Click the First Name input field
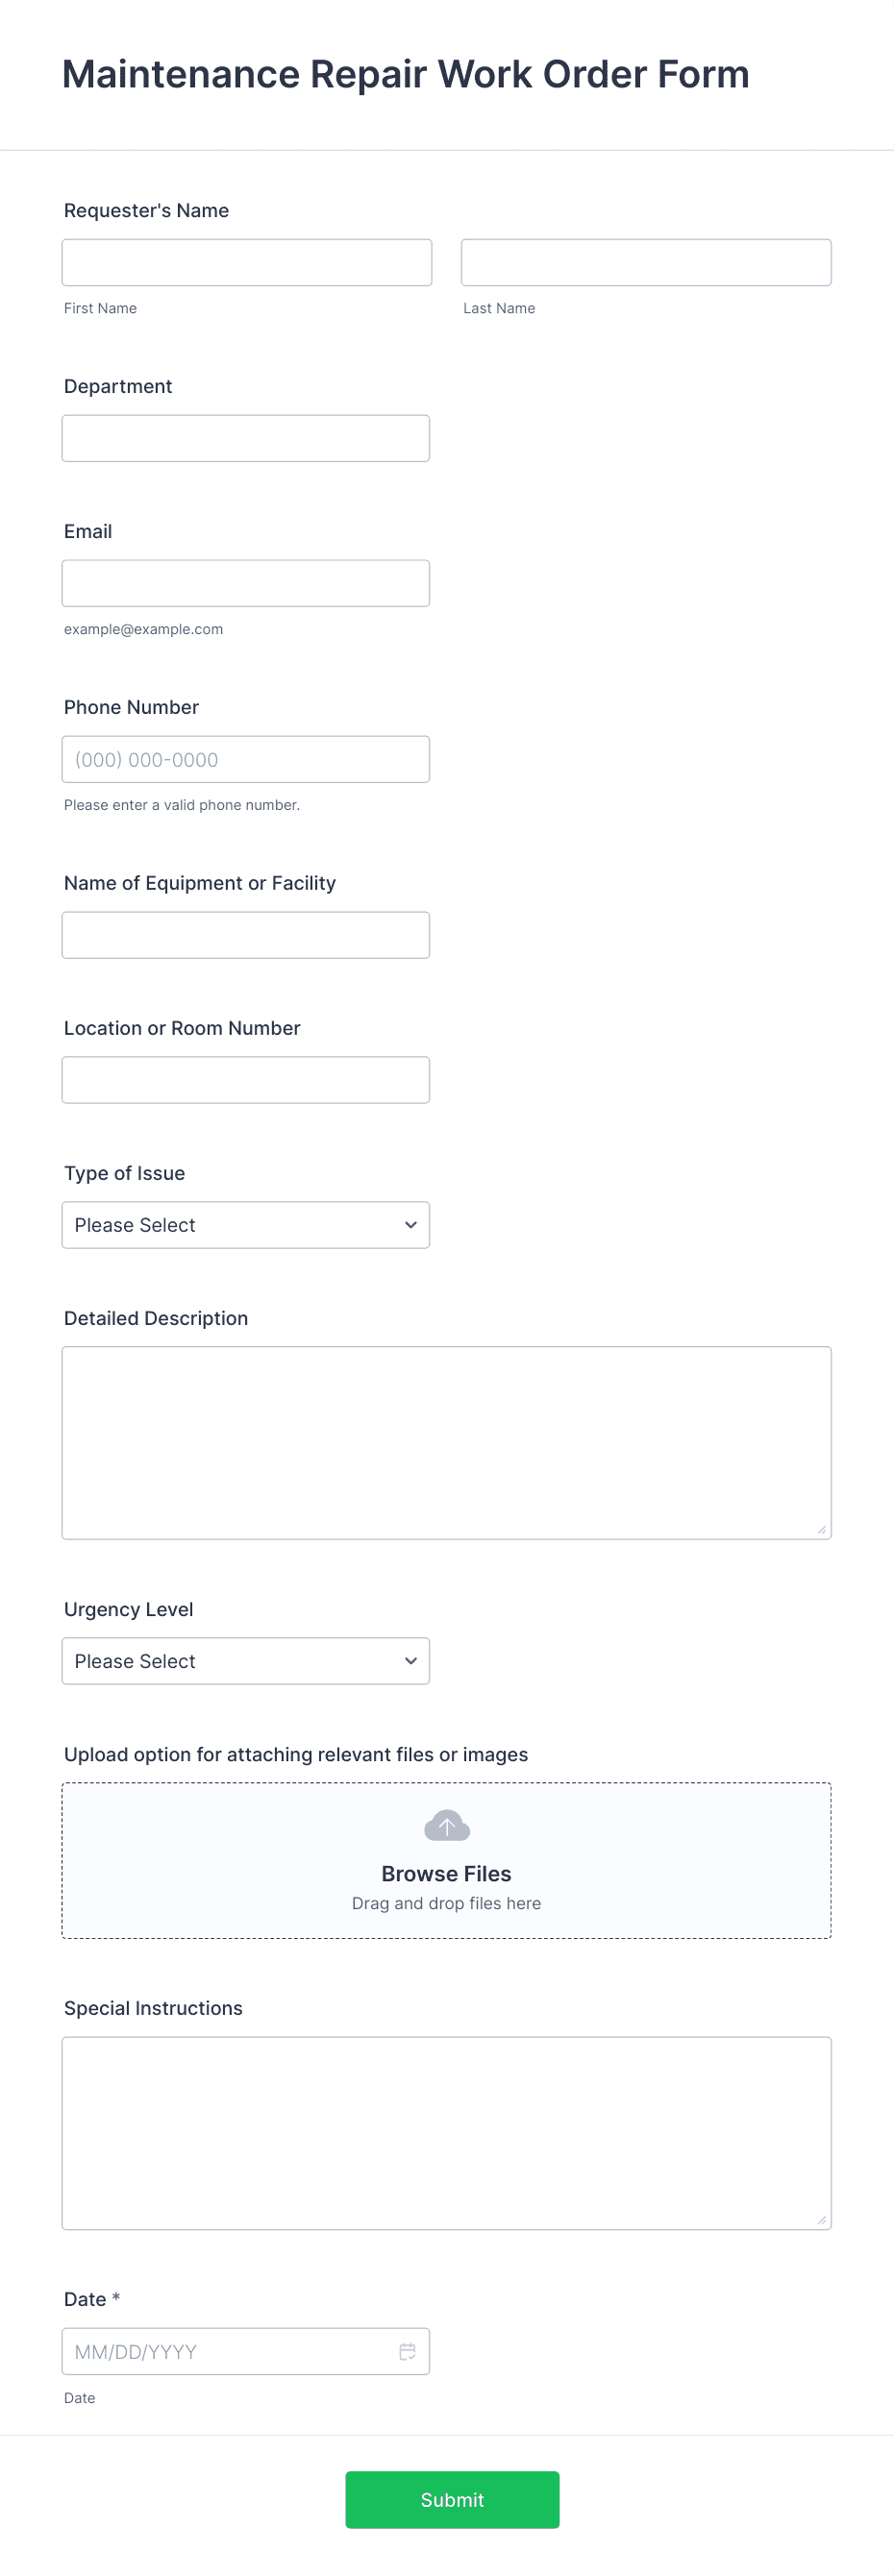The image size is (894, 2576). [x=245, y=261]
